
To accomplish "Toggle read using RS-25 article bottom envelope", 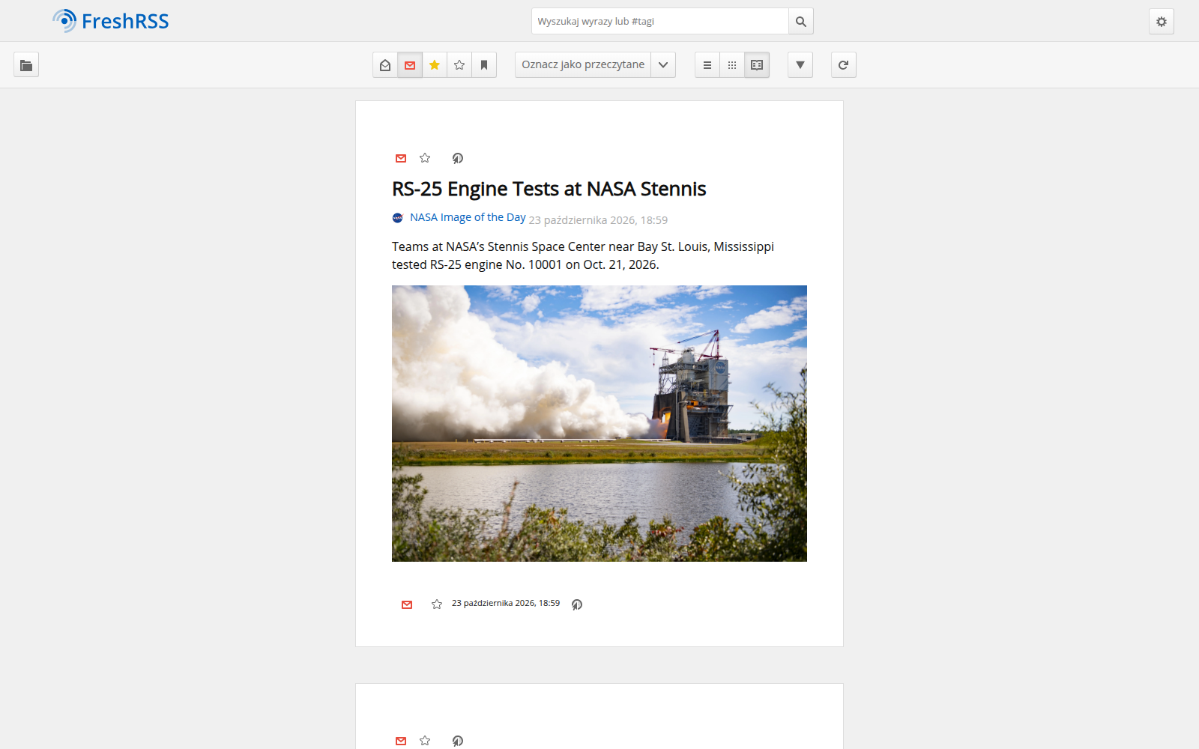I will 407,604.
